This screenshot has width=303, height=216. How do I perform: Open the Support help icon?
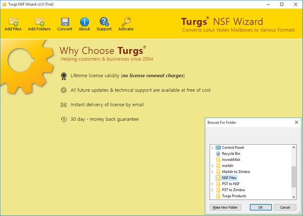coord(104,22)
